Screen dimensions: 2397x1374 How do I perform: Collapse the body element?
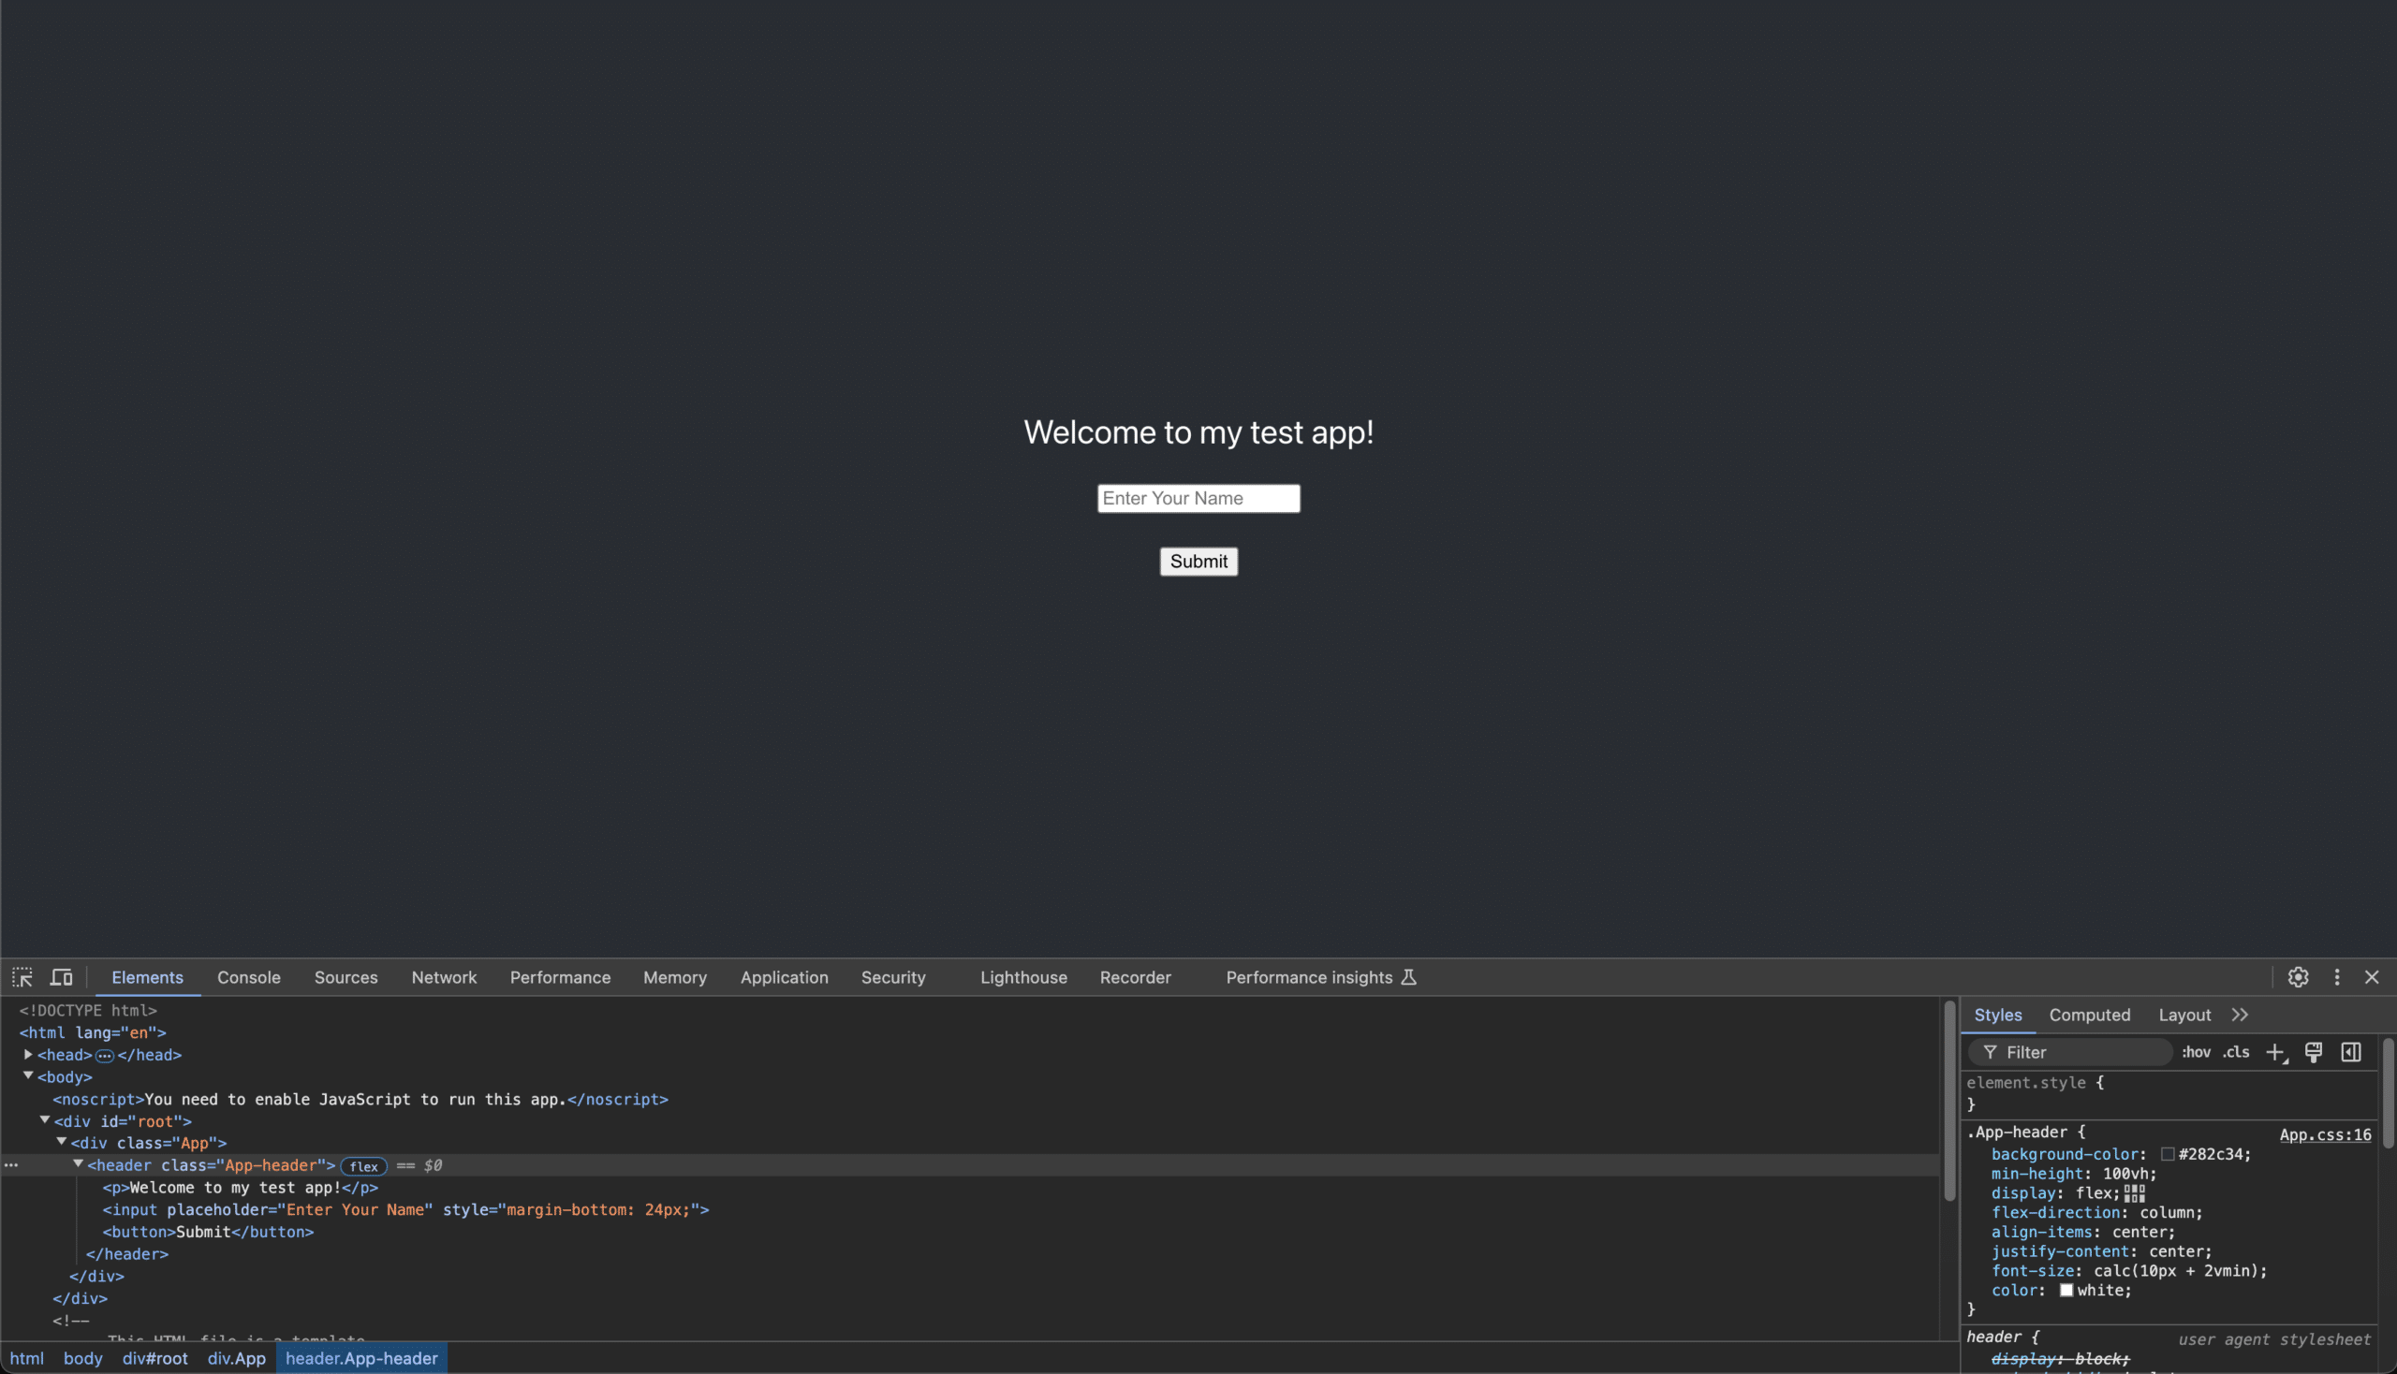tap(27, 1076)
